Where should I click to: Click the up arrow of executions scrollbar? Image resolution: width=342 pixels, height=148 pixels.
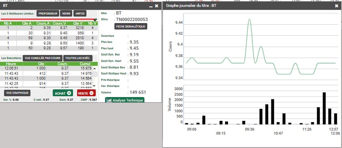click(x=95, y=68)
